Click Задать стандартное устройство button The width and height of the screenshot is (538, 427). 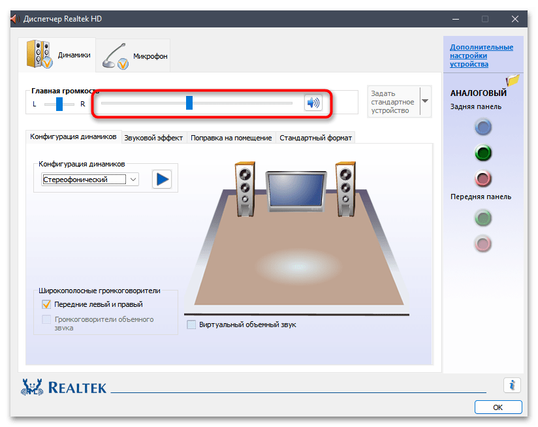(394, 102)
